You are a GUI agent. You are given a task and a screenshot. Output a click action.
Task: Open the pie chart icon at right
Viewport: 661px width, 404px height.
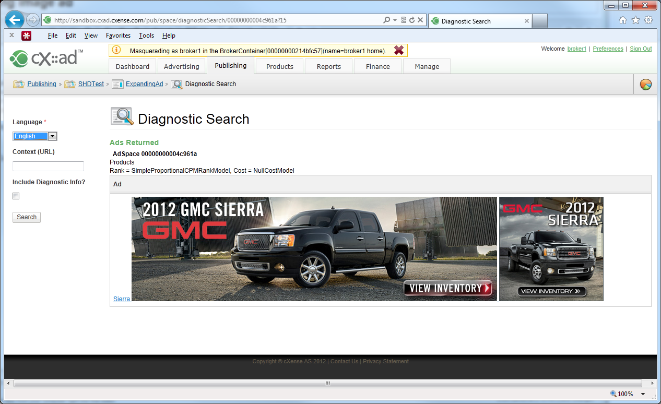[646, 84]
